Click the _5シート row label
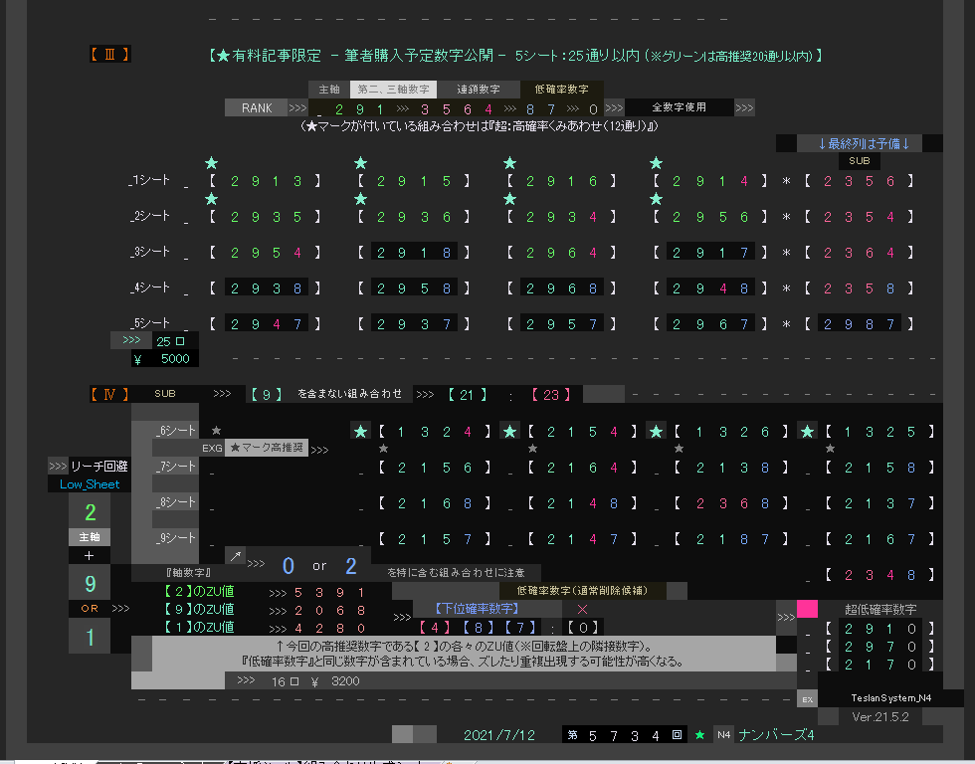The height and width of the screenshot is (764, 975). 150,323
